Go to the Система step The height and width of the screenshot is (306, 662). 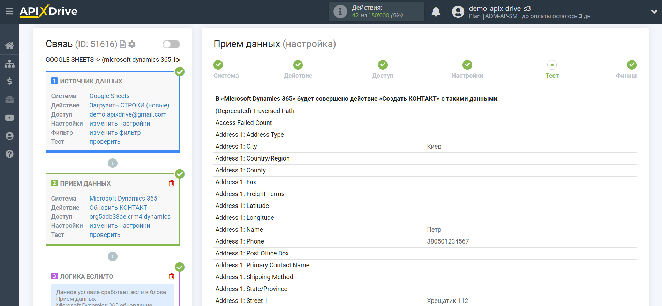218,65
